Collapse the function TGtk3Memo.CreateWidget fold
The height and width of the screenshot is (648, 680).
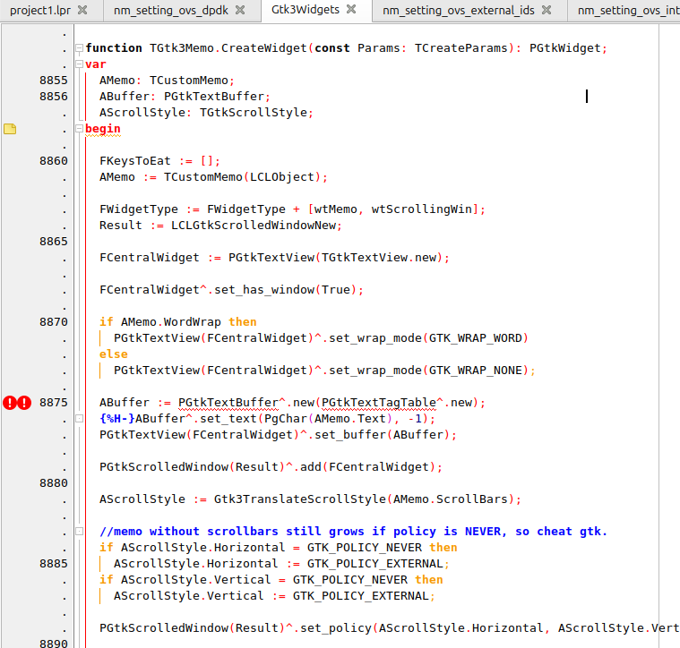coord(79,48)
